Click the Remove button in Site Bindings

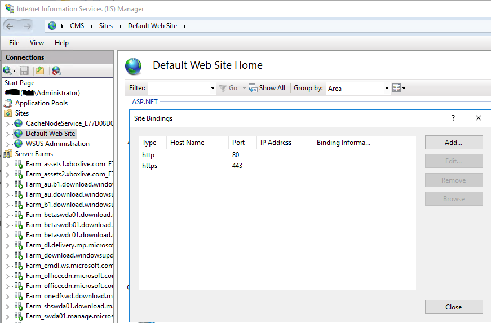tap(454, 180)
